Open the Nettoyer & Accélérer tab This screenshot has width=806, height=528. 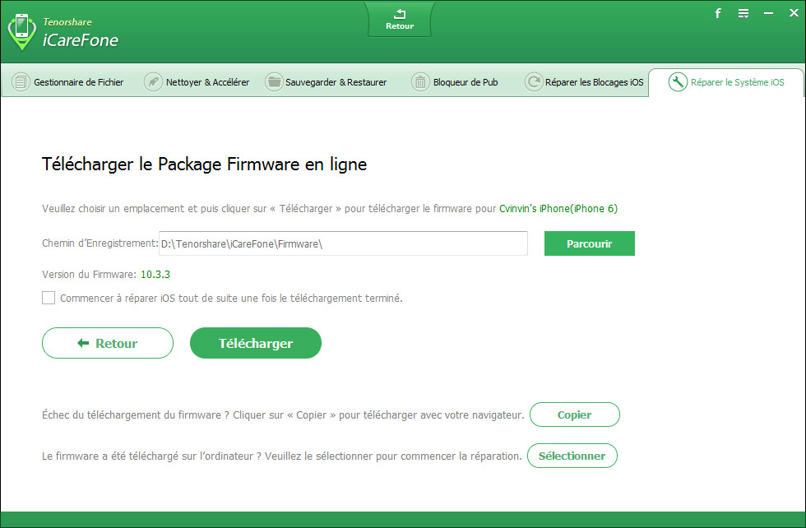197,81
